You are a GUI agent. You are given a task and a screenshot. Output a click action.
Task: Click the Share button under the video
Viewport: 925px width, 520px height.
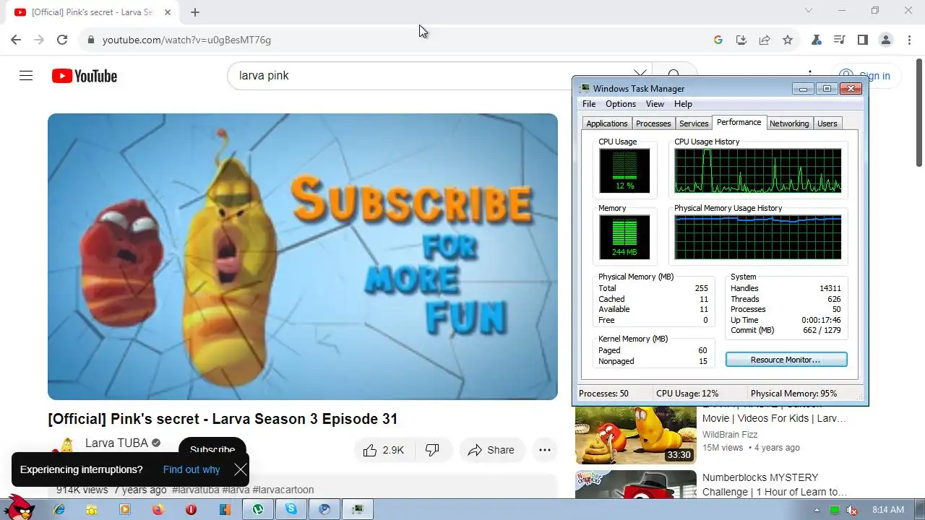pos(491,450)
